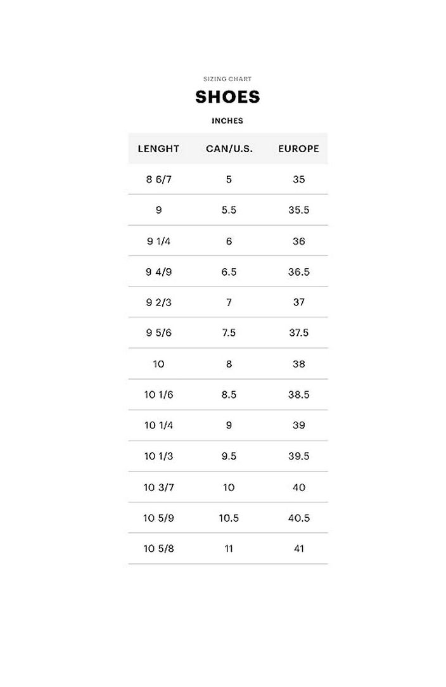Select the EUROPE column header
The height and width of the screenshot is (687, 446).
pos(299,148)
